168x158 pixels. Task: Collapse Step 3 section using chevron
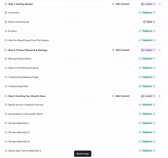pyautogui.click(x=159, y=96)
